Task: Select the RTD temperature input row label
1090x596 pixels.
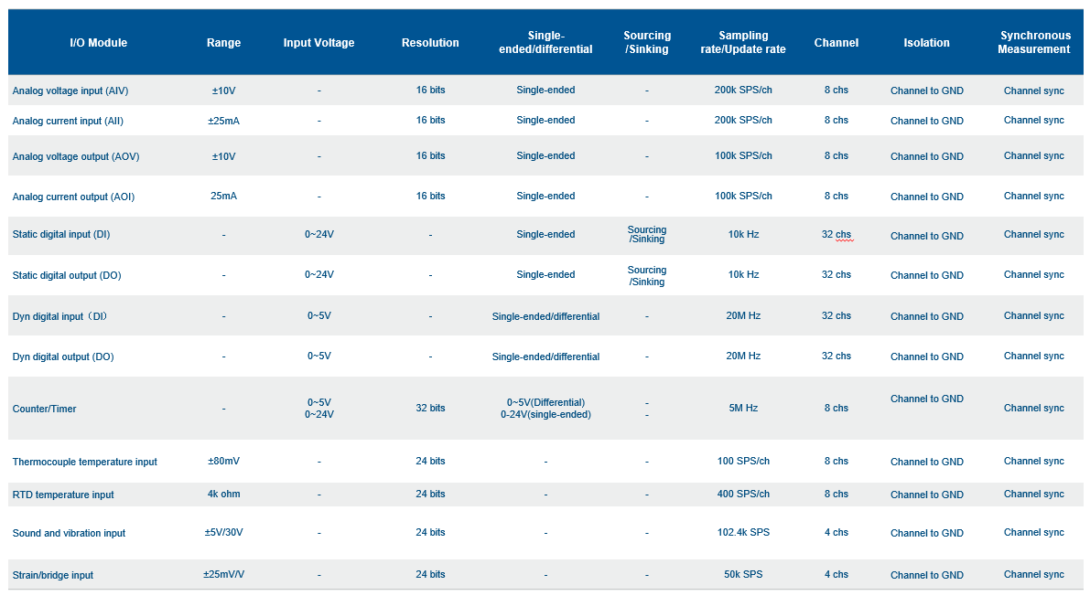Action: (x=63, y=495)
